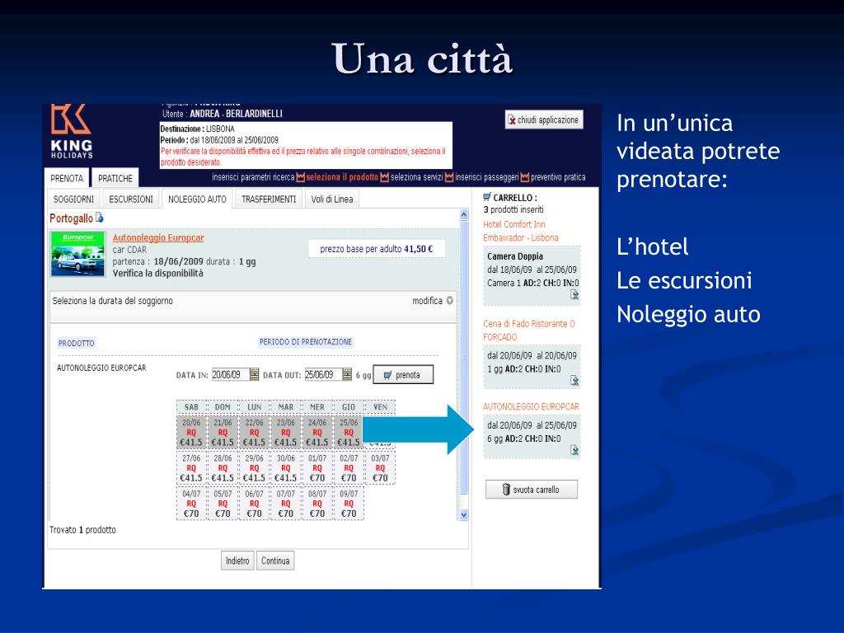Remove Cena di Fado item from cart

(574, 381)
